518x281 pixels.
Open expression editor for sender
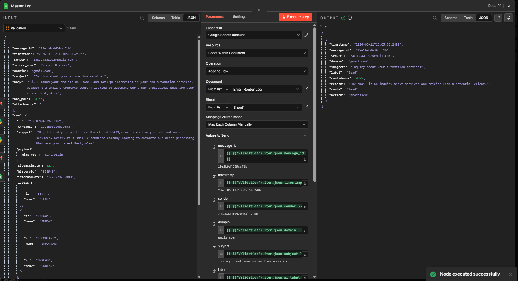pos(305,207)
